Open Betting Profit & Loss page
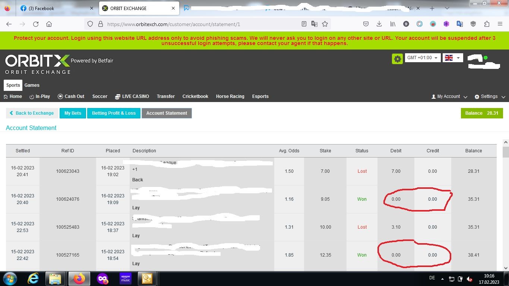 [114, 113]
